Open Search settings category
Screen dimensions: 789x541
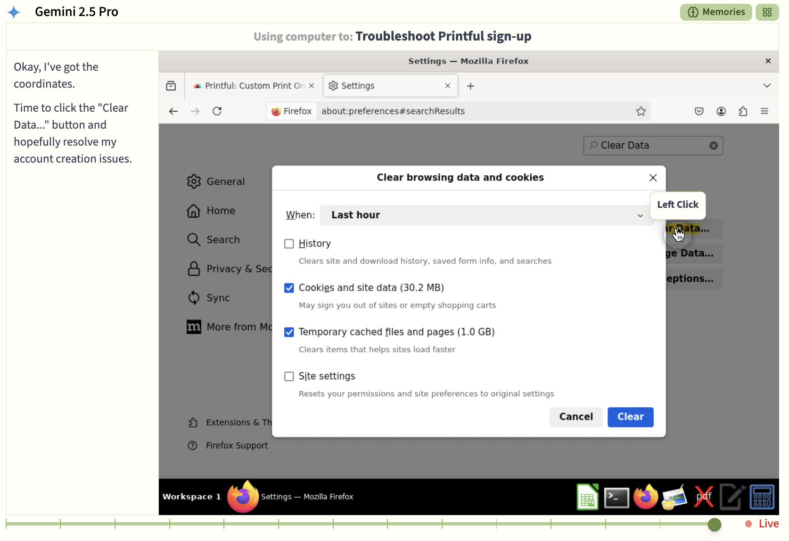tap(214, 239)
